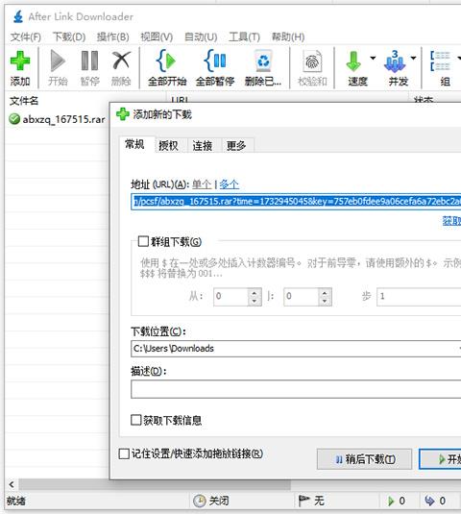Open the Download (下载) menu
The width and height of the screenshot is (461, 514).
(x=69, y=37)
